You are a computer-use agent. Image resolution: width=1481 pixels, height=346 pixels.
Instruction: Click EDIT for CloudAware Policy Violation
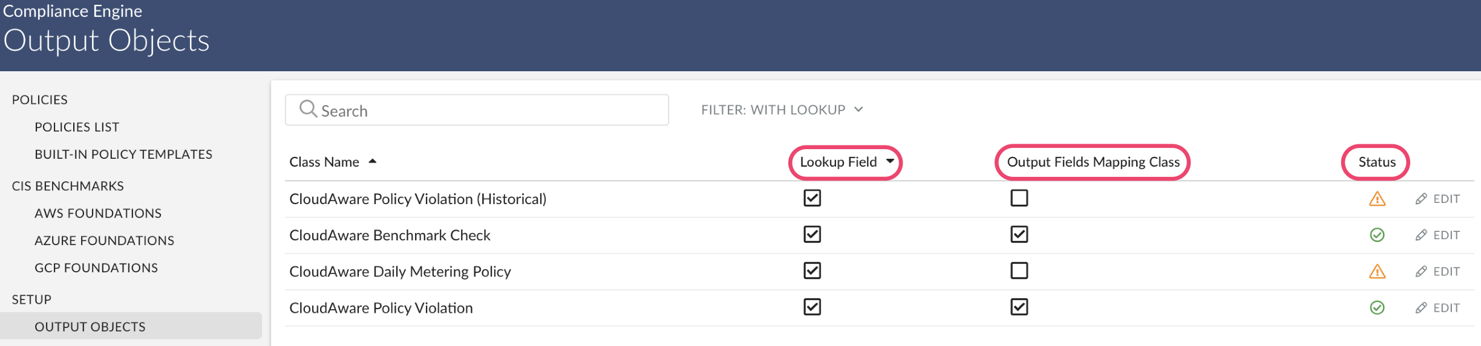pos(1446,307)
